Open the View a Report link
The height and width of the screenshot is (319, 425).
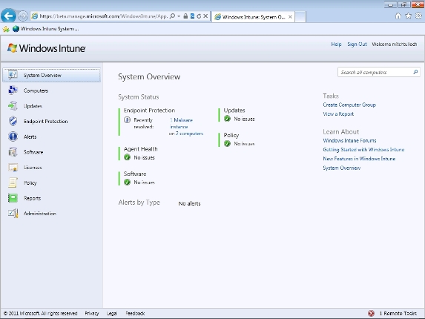click(338, 114)
